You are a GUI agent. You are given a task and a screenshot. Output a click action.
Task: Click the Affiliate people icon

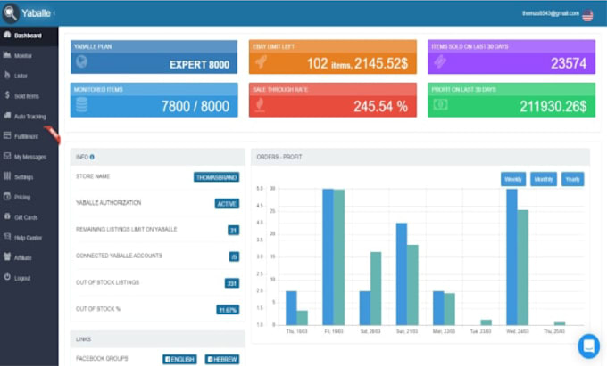point(7,256)
